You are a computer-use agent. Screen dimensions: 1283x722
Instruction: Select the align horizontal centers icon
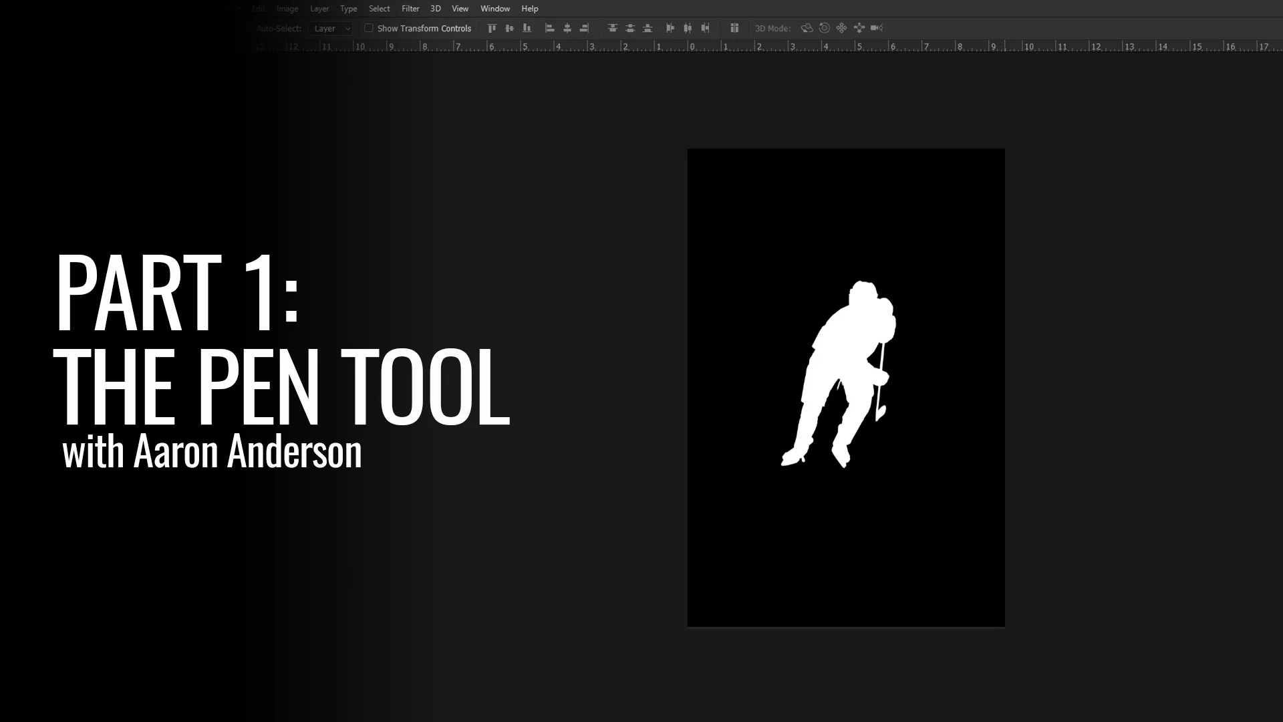pyautogui.click(x=567, y=28)
